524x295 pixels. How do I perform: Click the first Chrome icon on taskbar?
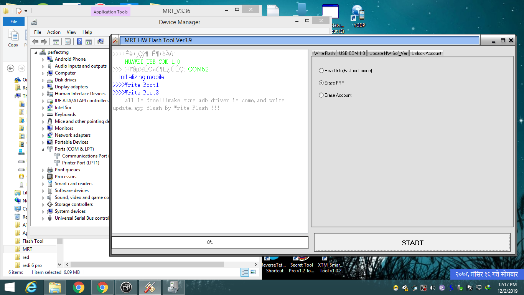tap(79, 287)
